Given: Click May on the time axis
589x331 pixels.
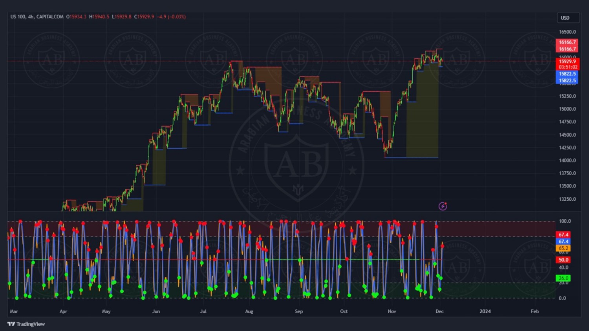Looking at the screenshot, I should 106,311.
